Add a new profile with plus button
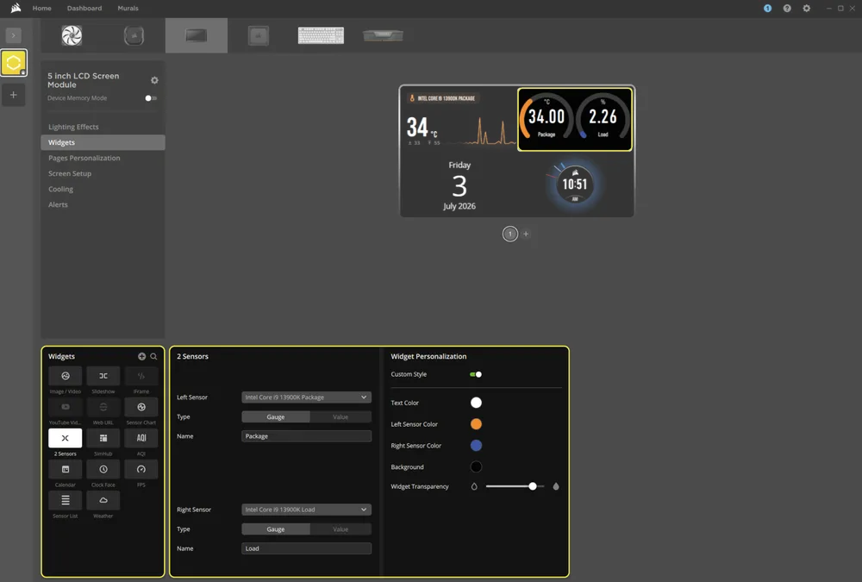 [x=14, y=95]
